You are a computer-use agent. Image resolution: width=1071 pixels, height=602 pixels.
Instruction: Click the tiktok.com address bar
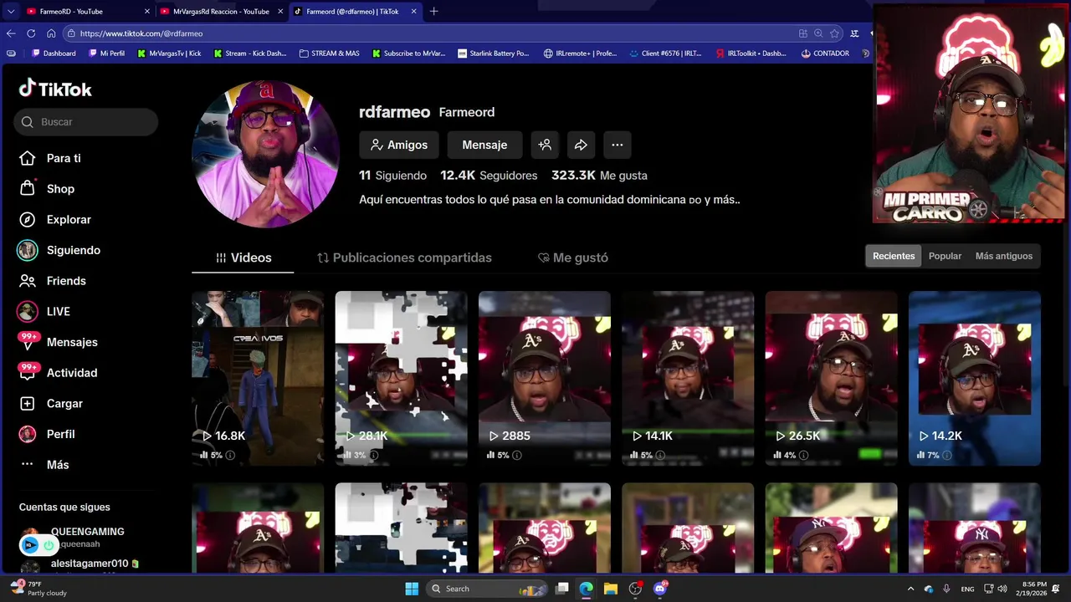418,33
